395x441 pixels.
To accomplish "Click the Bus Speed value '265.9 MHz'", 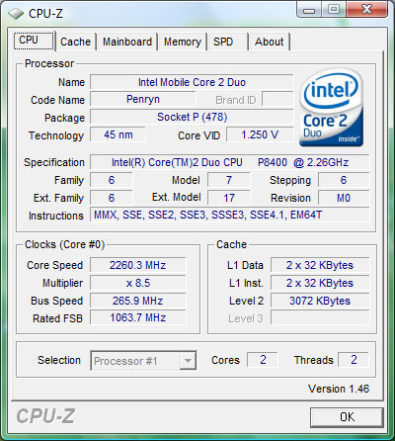I will [138, 301].
